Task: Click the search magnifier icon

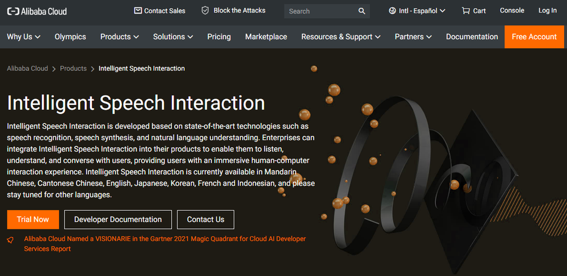Action: pos(362,11)
